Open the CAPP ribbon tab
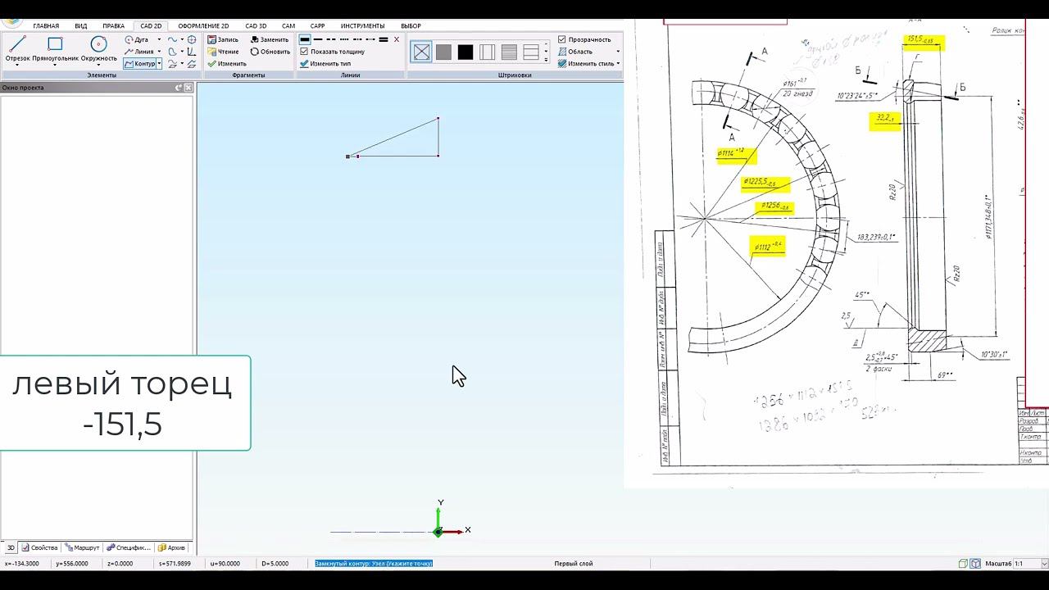This screenshot has height=590, width=1049. 318,26
